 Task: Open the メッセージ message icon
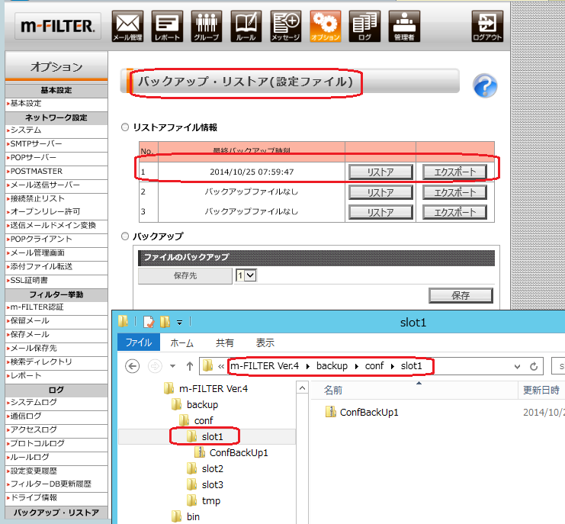click(285, 26)
